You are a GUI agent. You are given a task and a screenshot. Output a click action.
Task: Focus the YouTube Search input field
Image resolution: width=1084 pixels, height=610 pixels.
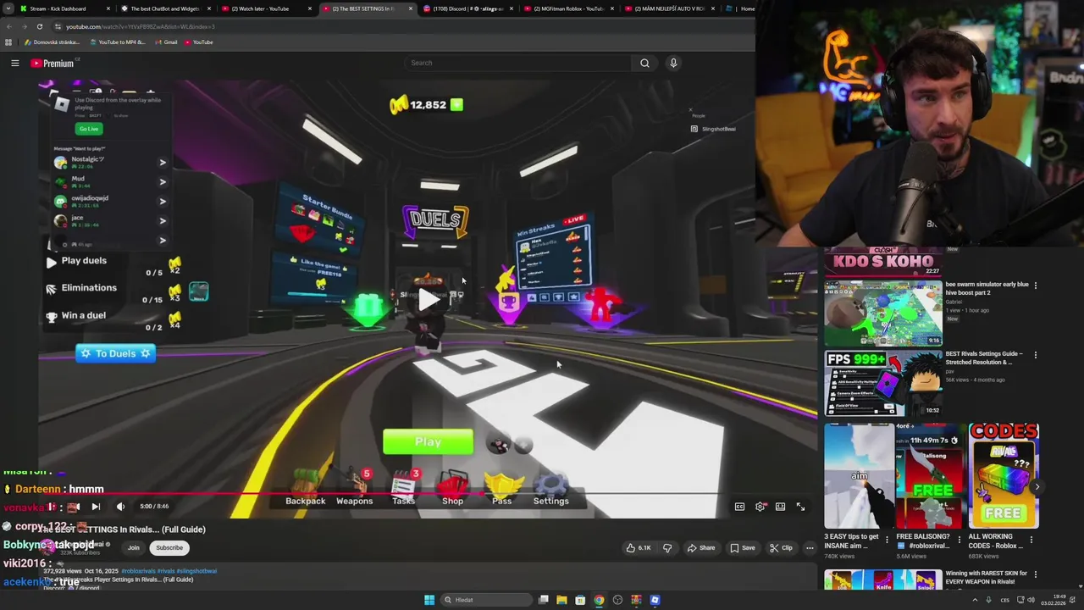pos(517,63)
